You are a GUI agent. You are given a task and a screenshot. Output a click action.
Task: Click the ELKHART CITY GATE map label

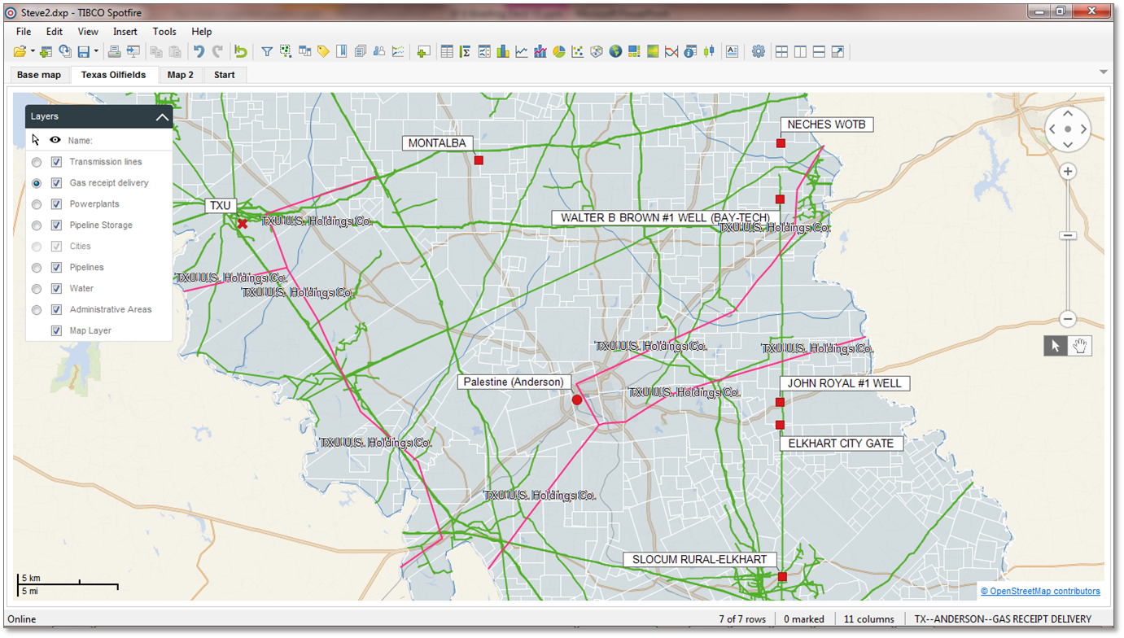click(841, 444)
